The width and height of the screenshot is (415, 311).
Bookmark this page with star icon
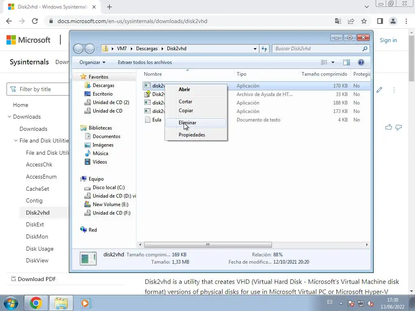pos(364,21)
